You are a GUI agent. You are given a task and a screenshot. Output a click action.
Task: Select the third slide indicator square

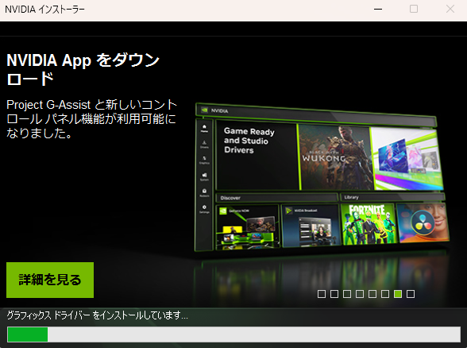347,294
